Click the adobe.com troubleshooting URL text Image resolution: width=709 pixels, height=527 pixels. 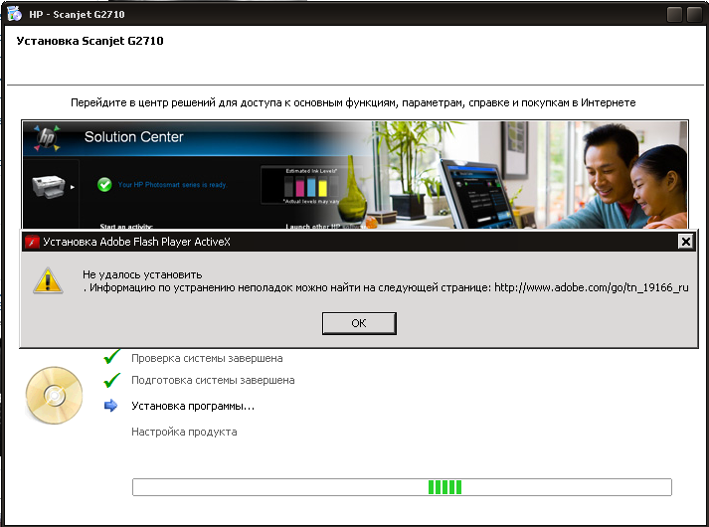(592, 287)
